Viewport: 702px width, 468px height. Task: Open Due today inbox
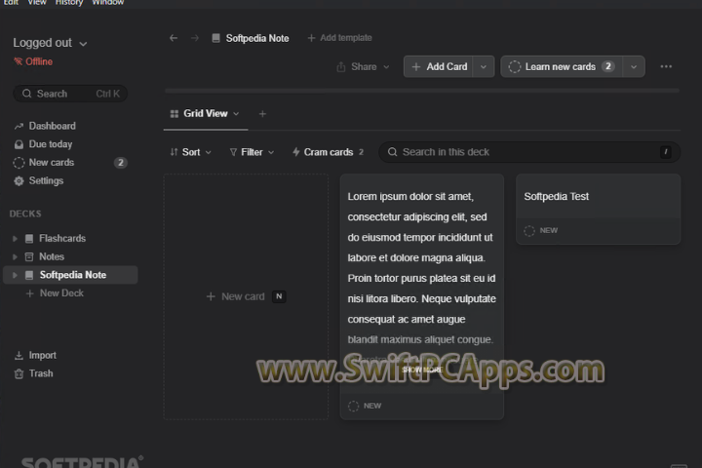click(x=44, y=144)
